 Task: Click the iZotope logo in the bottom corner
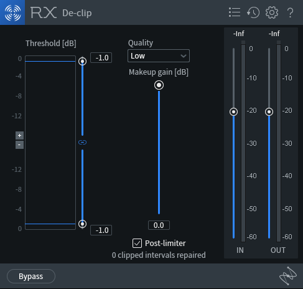pyautogui.click(x=288, y=276)
